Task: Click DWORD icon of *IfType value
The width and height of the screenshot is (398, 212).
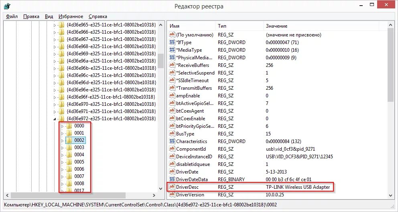Action: [172, 42]
